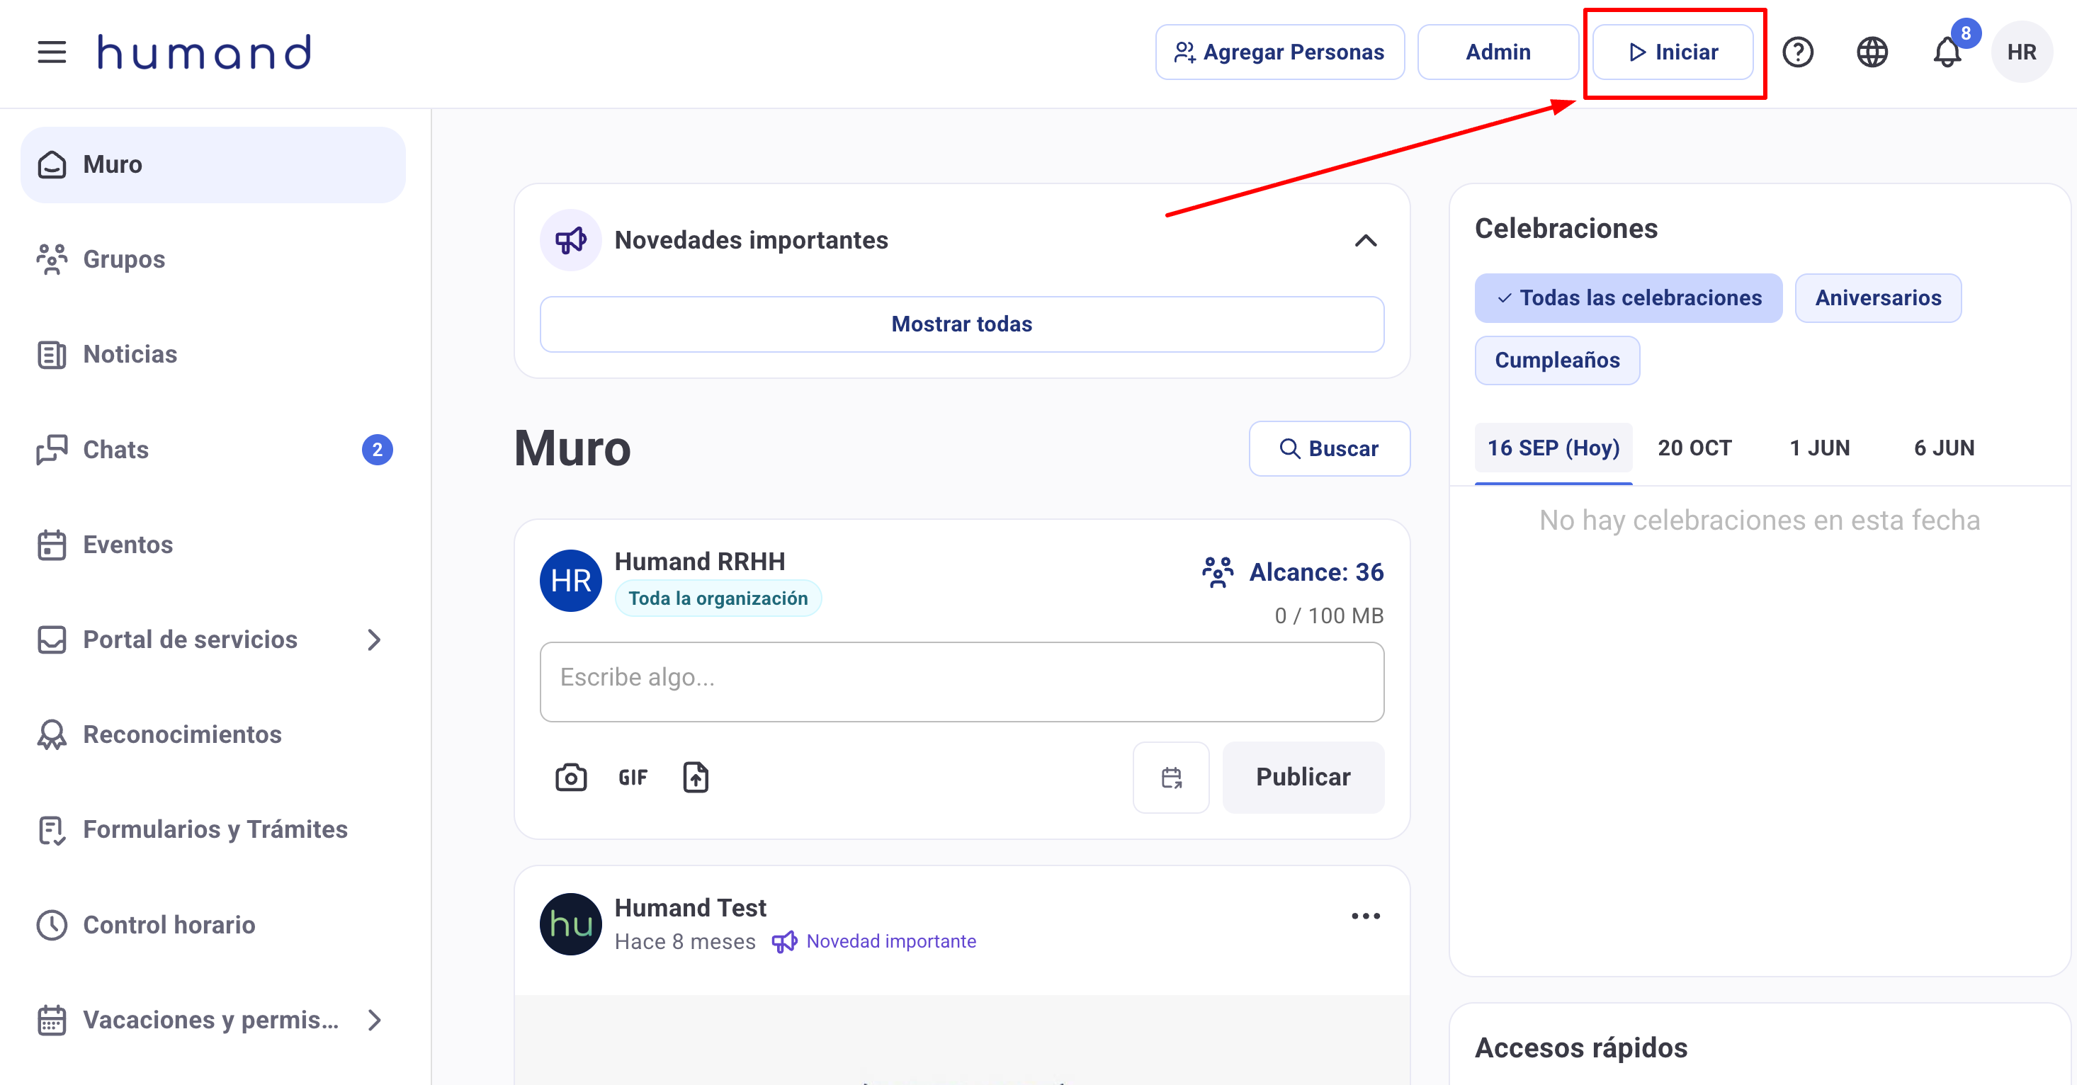Viewport: 2077px width, 1085px height.
Task: Click the Novedad importante label
Action: [x=891, y=941]
